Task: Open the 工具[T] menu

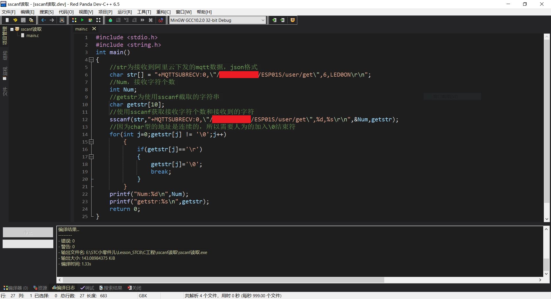Action: (144, 12)
